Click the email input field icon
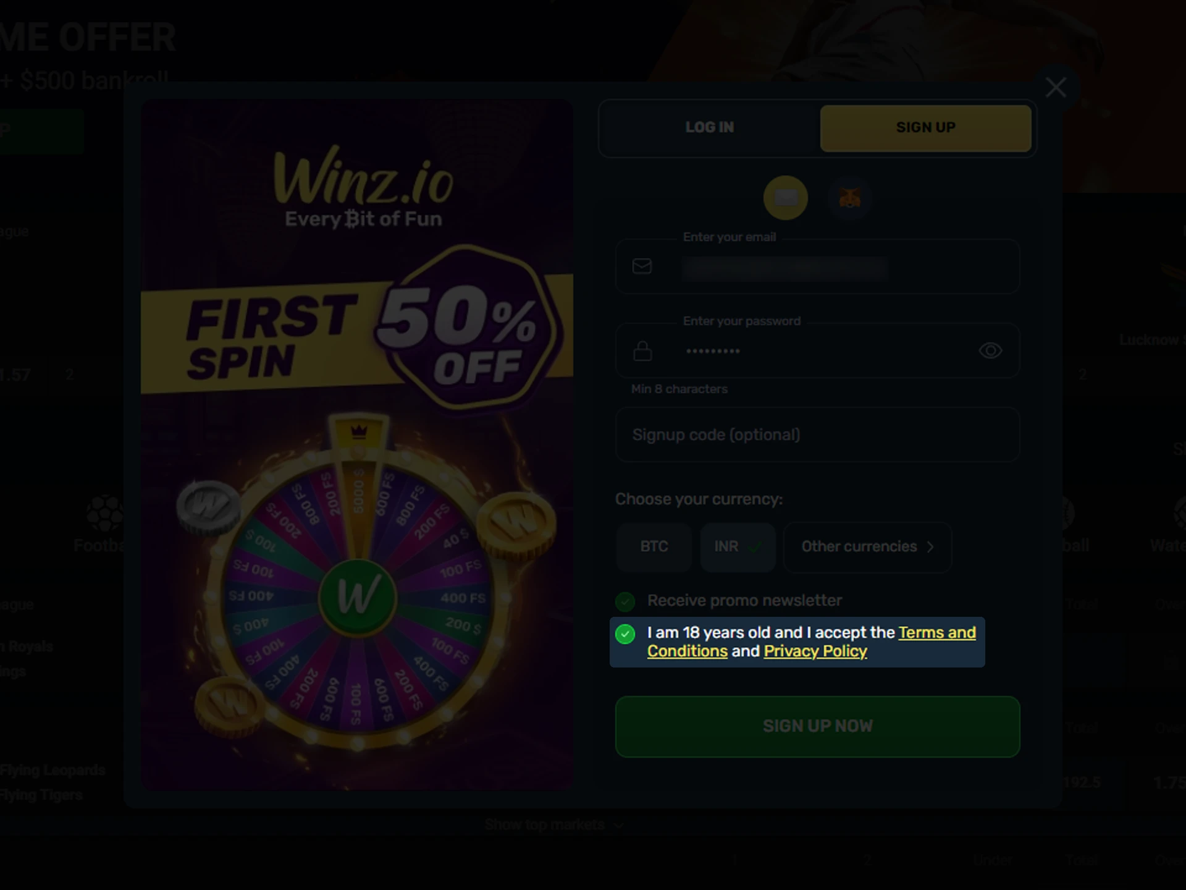 [x=642, y=266]
